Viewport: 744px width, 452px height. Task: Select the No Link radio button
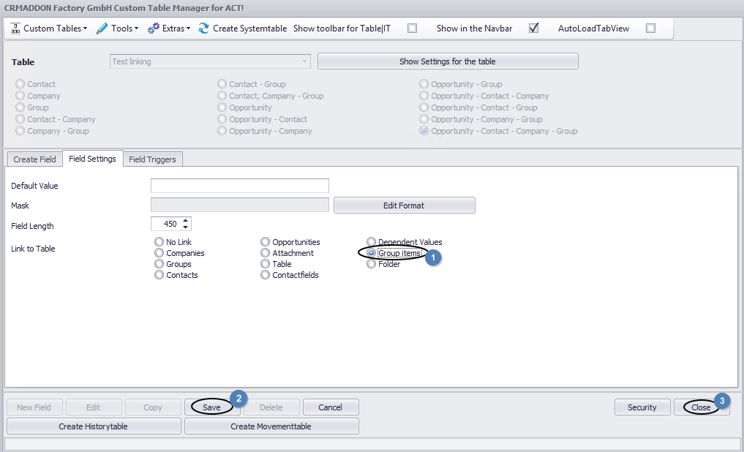159,242
